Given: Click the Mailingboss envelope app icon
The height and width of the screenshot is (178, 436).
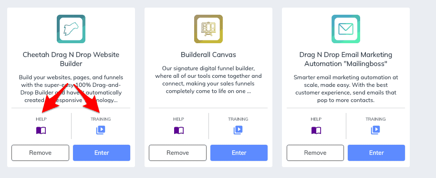Looking at the screenshot, I should tap(346, 29).
